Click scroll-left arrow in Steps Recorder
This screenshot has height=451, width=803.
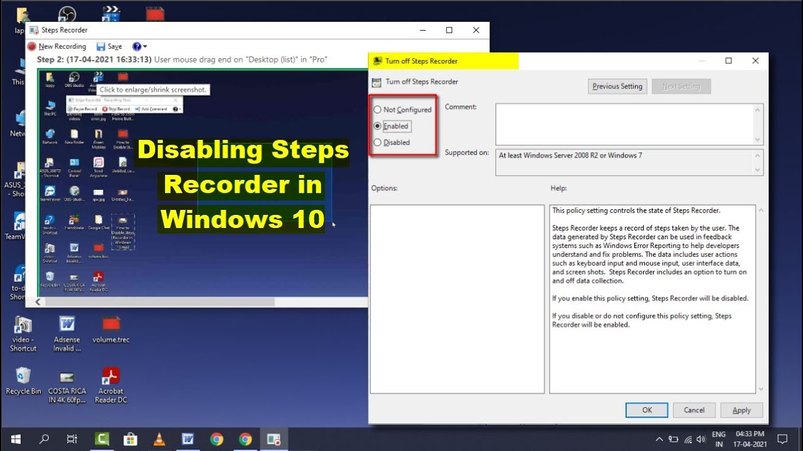[x=38, y=302]
